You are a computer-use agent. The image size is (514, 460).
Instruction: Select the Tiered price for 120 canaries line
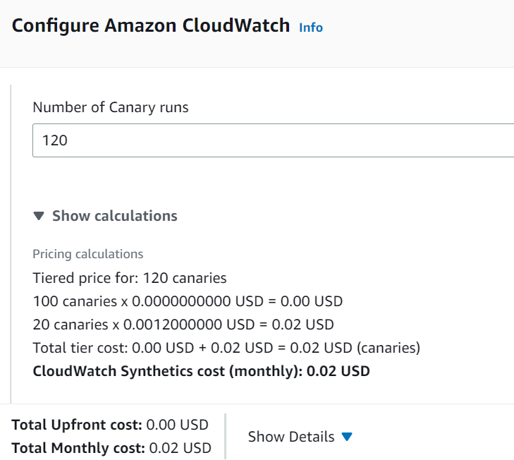130,278
